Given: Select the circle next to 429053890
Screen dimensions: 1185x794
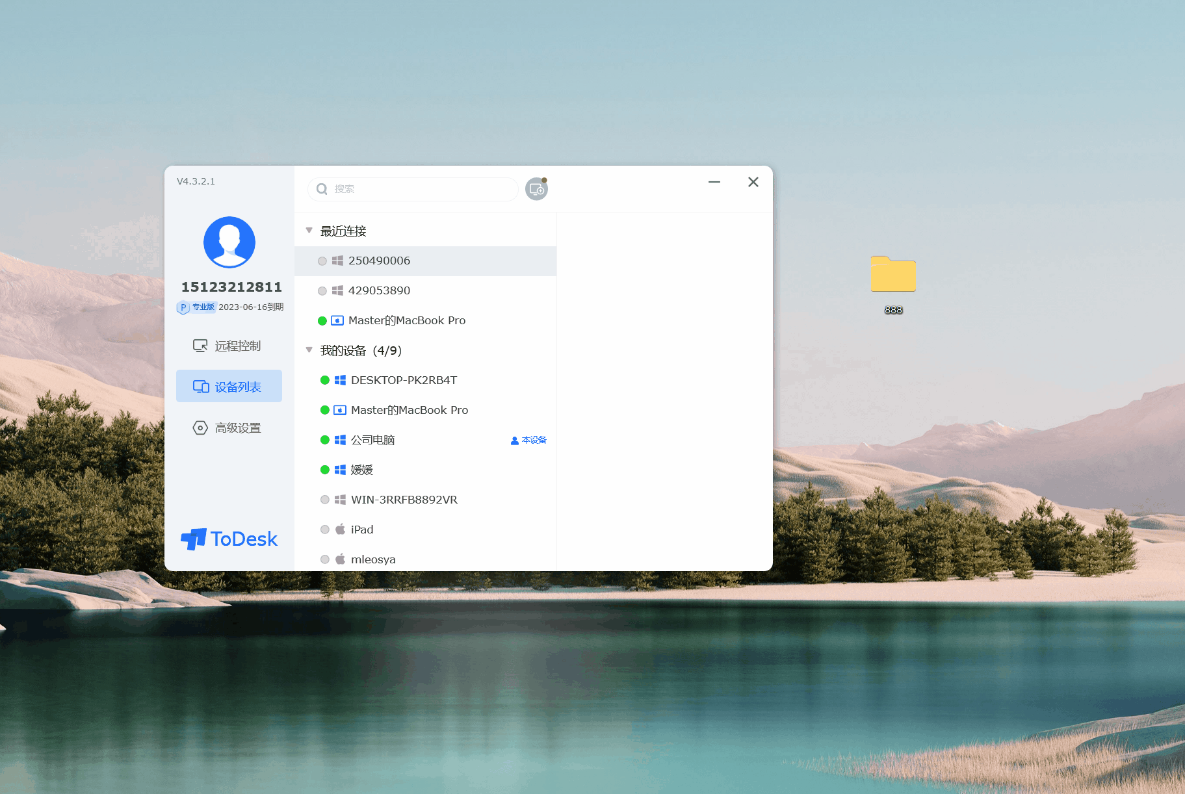Looking at the screenshot, I should 322,290.
